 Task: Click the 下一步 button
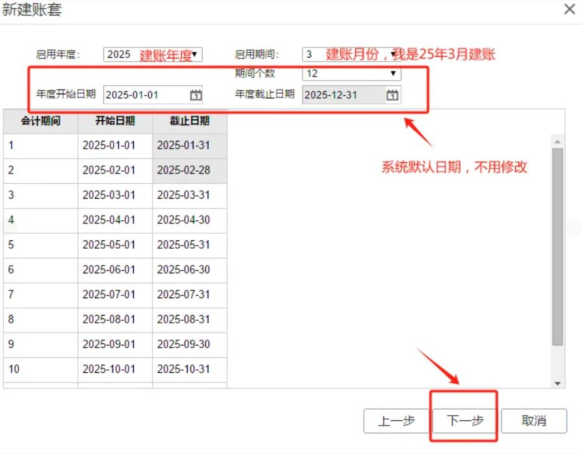point(464,421)
